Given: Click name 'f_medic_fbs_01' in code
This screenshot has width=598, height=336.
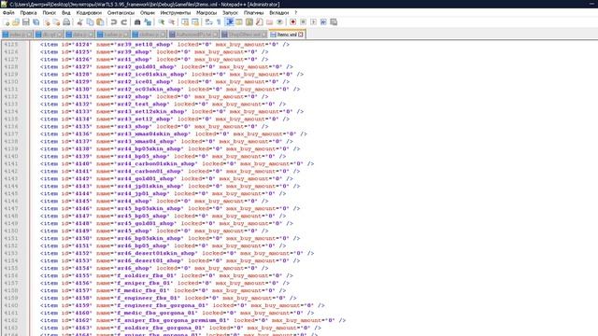Looking at the screenshot, I should pos(143,290).
